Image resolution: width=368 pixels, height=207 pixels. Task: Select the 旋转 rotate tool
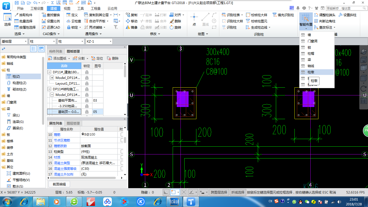(x=175, y=27)
